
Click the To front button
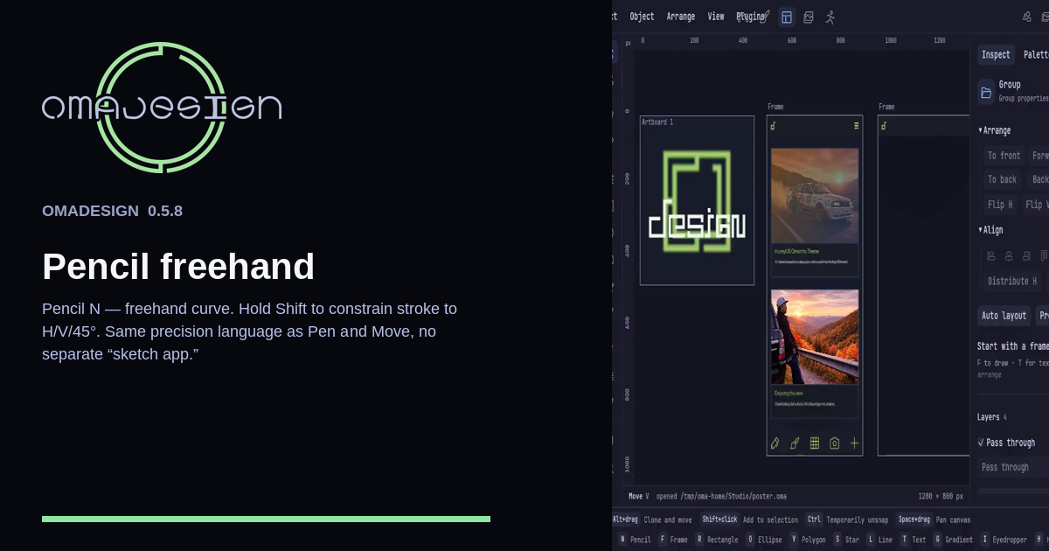[1004, 156]
